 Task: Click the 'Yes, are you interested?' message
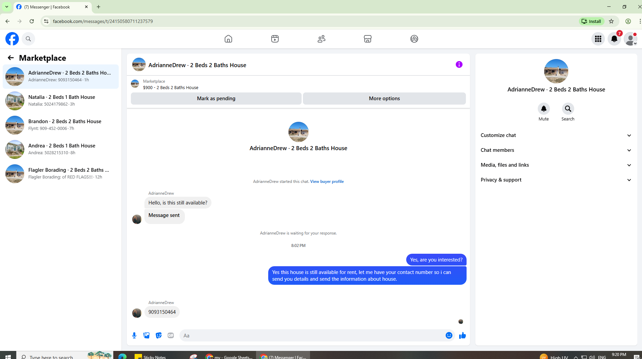tap(436, 260)
